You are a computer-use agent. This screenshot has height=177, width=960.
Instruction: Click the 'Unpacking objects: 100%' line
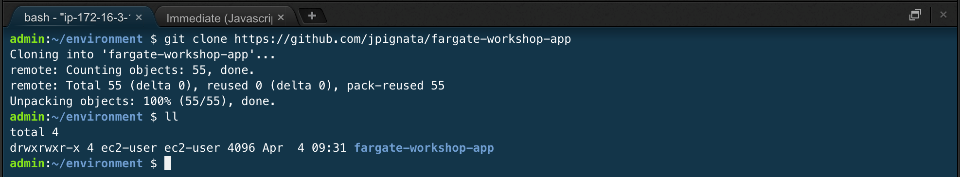[x=142, y=101]
